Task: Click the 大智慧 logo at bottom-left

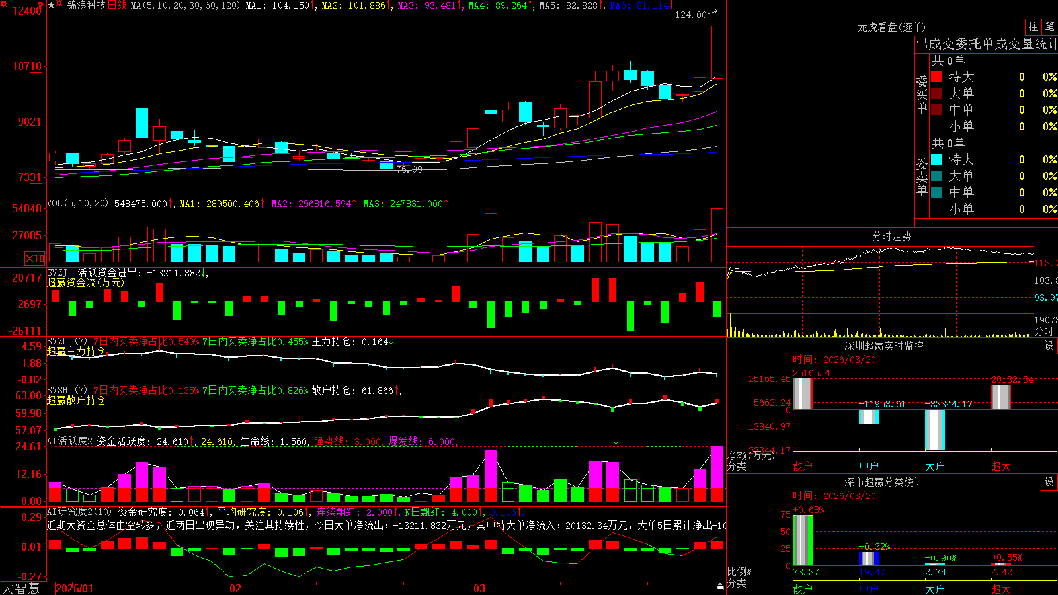Action: tap(20, 588)
